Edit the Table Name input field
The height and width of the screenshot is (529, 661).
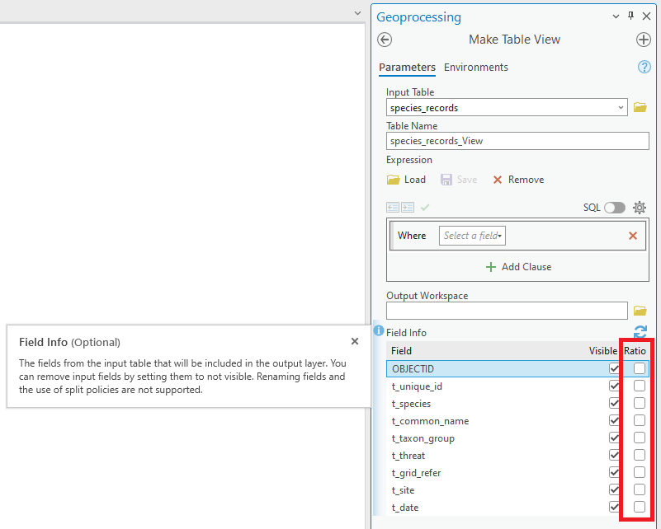517,141
